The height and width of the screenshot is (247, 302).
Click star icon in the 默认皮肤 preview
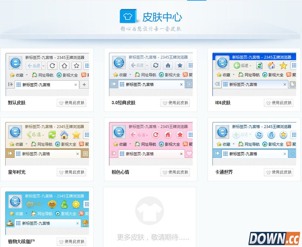coord(77,65)
